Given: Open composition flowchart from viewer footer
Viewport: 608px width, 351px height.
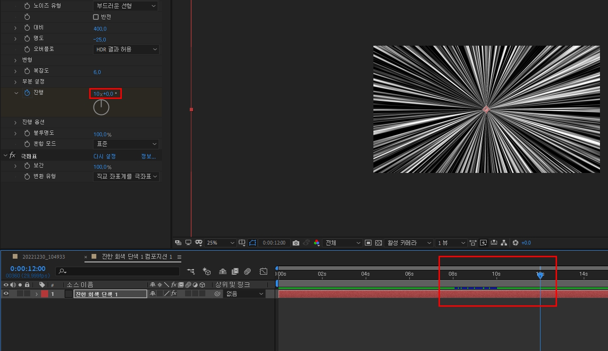Looking at the screenshot, I should coord(504,243).
